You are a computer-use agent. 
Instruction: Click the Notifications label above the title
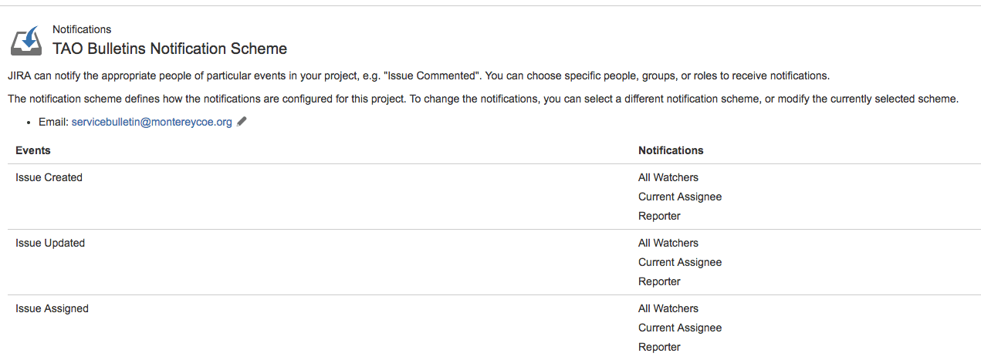[82, 29]
